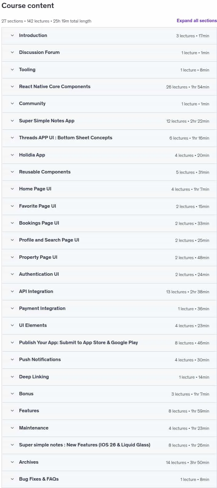
Task: Click the chevron icon beside Archives
Action: [12, 462]
